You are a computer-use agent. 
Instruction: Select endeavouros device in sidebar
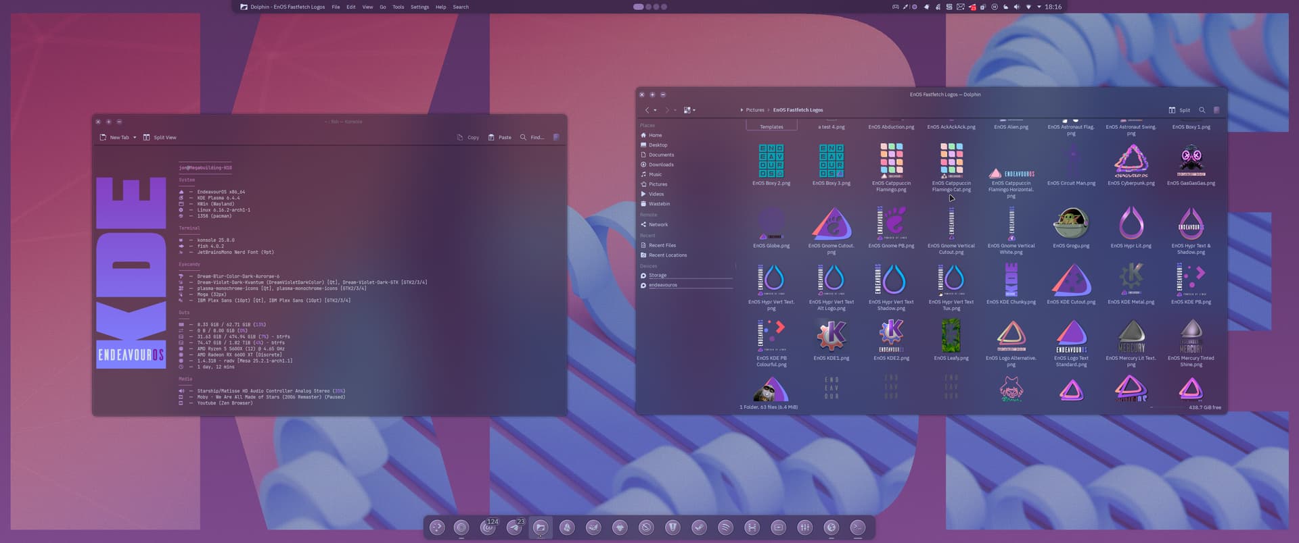tap(686, 285)
